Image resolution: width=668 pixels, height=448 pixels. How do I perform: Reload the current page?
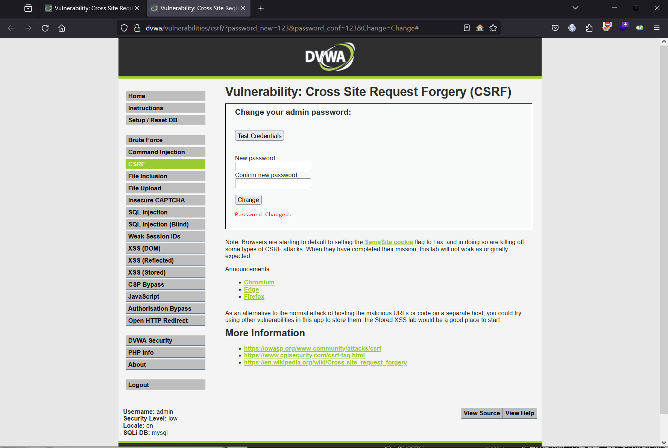[x=45, y=28]
